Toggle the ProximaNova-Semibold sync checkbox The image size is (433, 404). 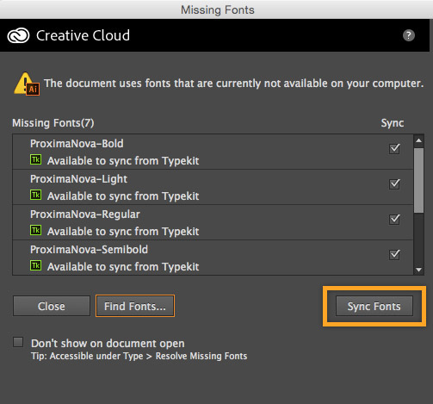[x=394, y=254]
